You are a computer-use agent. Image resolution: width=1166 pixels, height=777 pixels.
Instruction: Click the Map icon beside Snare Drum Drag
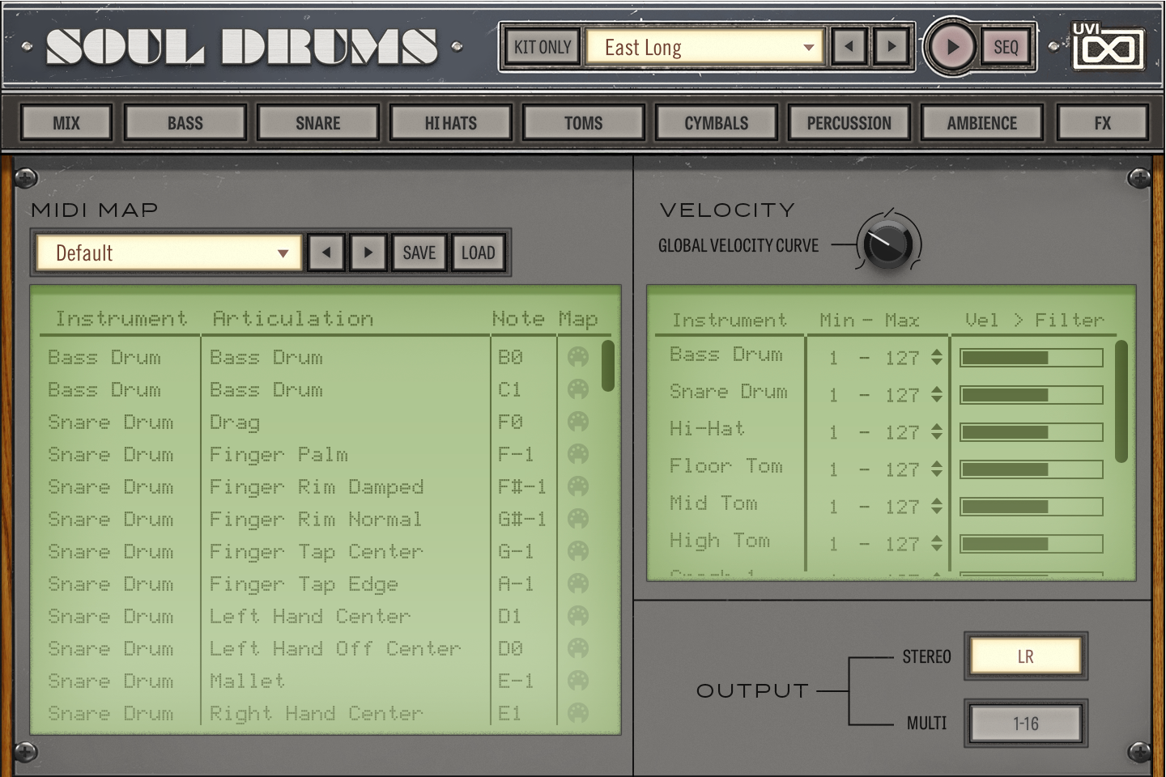(x=577, y=422)
